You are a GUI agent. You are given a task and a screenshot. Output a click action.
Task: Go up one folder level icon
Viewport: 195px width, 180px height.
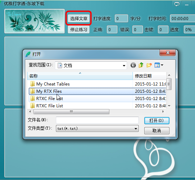(x=141, y=65)
